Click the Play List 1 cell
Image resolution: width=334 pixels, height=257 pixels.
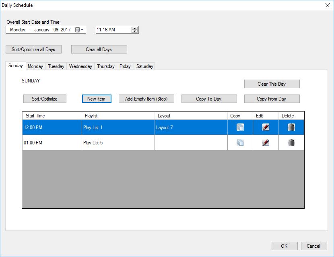tap(118, 127)
